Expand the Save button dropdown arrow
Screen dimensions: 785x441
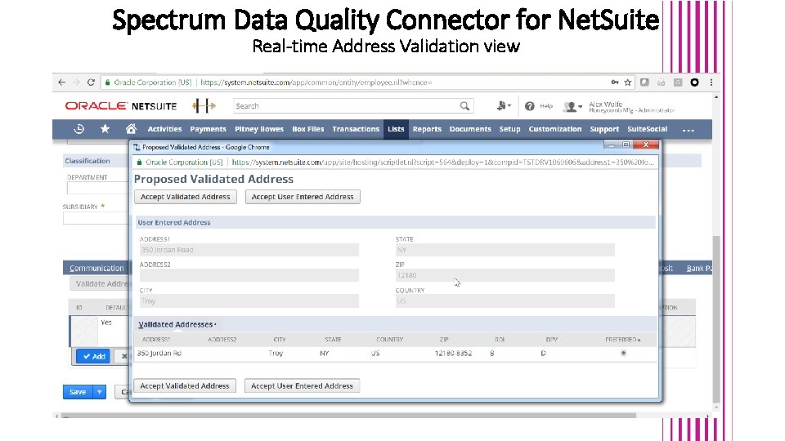coord(100,392)
